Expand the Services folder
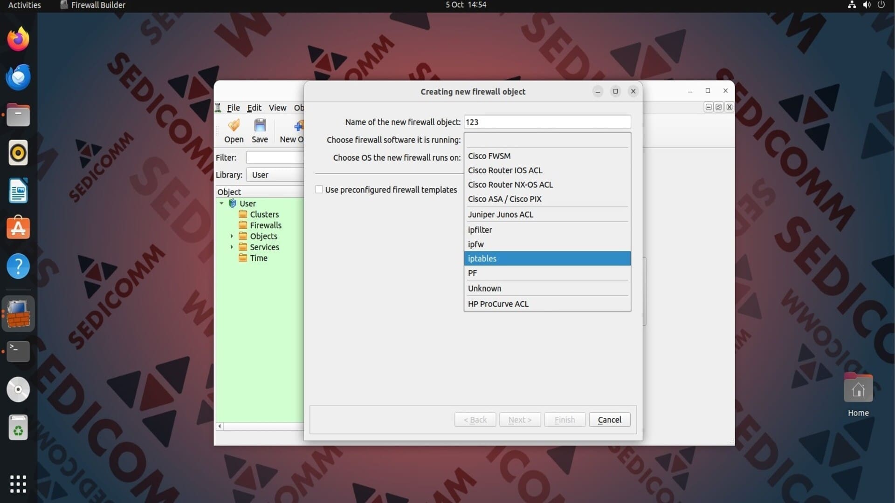The width and height of the screenshot is (895, 503). (232, 247)
